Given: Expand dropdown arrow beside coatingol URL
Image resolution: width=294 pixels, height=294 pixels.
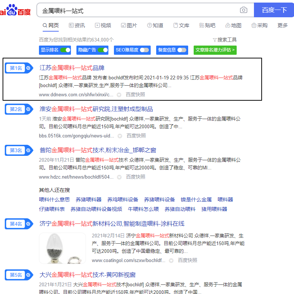Looking at the screenshot, I should point(171,261).
